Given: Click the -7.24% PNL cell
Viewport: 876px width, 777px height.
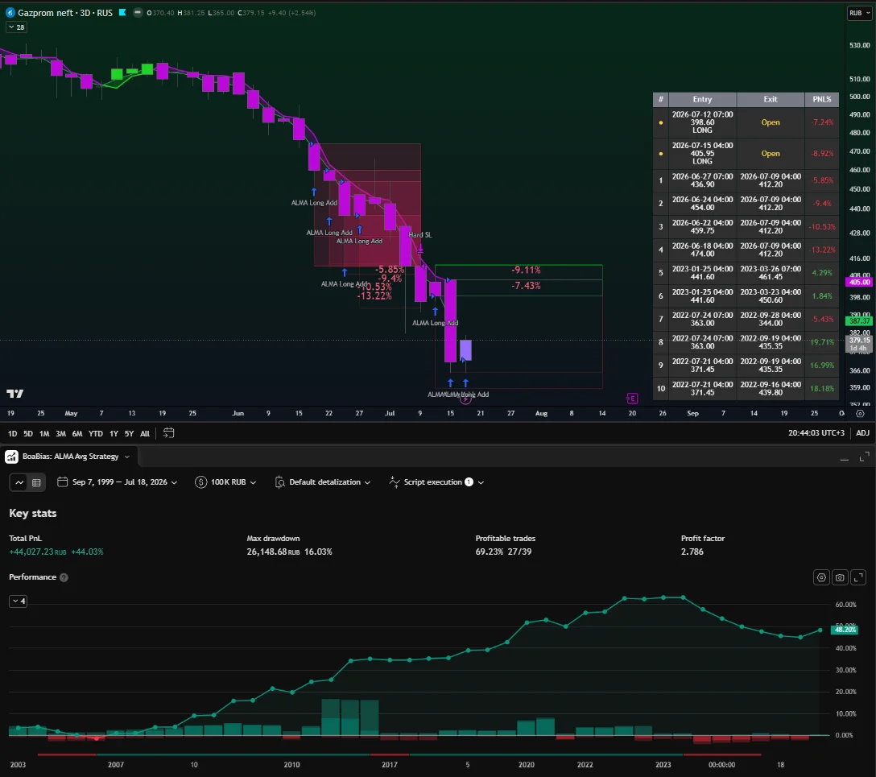Looking at the screenshot, I should pos(822,122).
